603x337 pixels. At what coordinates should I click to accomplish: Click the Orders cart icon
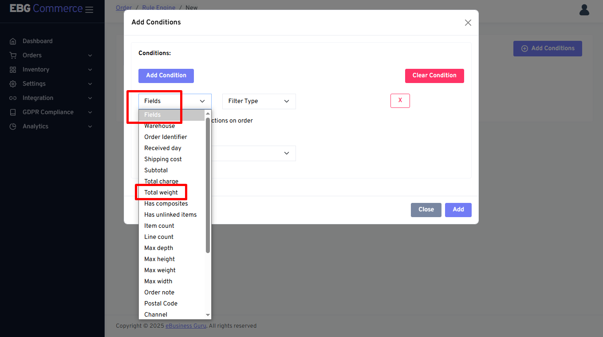[13, 56]
